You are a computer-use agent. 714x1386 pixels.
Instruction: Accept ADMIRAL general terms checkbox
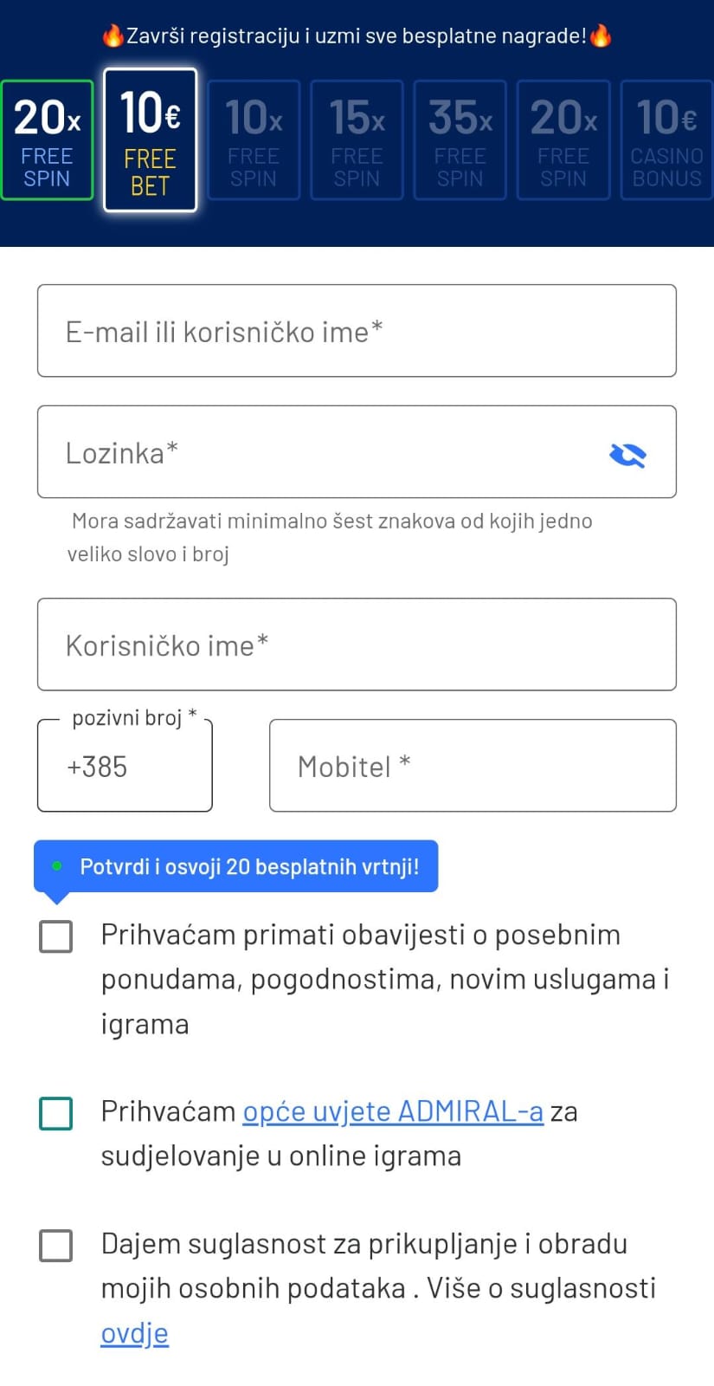[56, 1113]
